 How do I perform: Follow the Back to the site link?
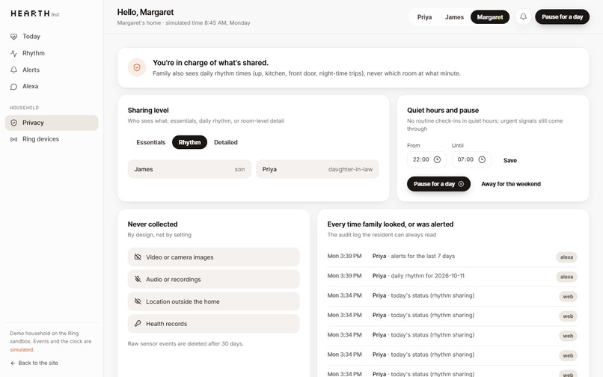pyautogui.click(x=34, y=363)
